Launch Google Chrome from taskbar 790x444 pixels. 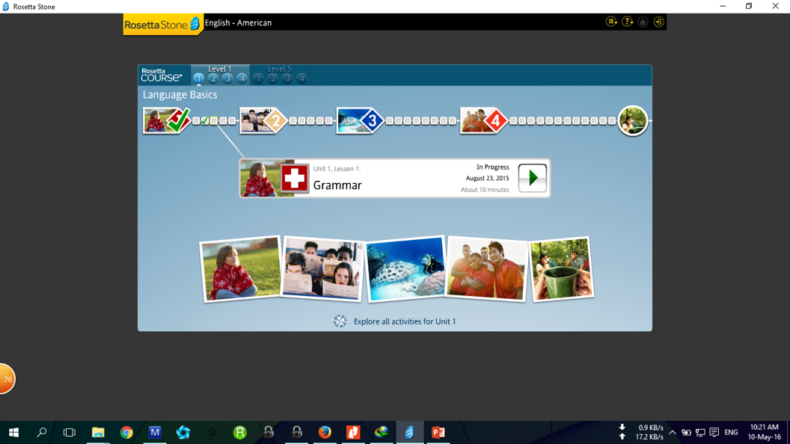(126, 433)
